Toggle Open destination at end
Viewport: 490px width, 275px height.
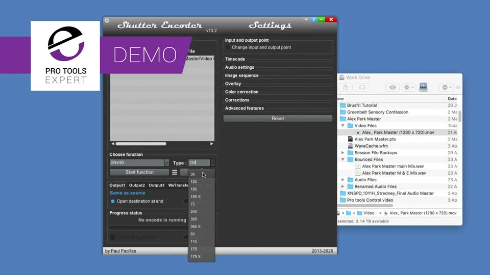pos(112,202)
